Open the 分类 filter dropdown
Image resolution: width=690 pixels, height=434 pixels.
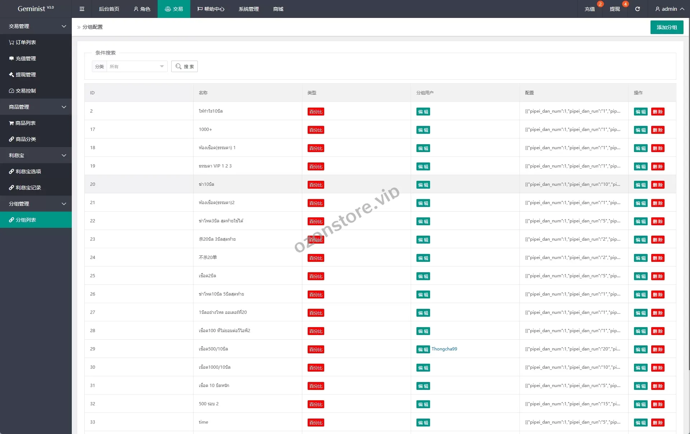136,66
